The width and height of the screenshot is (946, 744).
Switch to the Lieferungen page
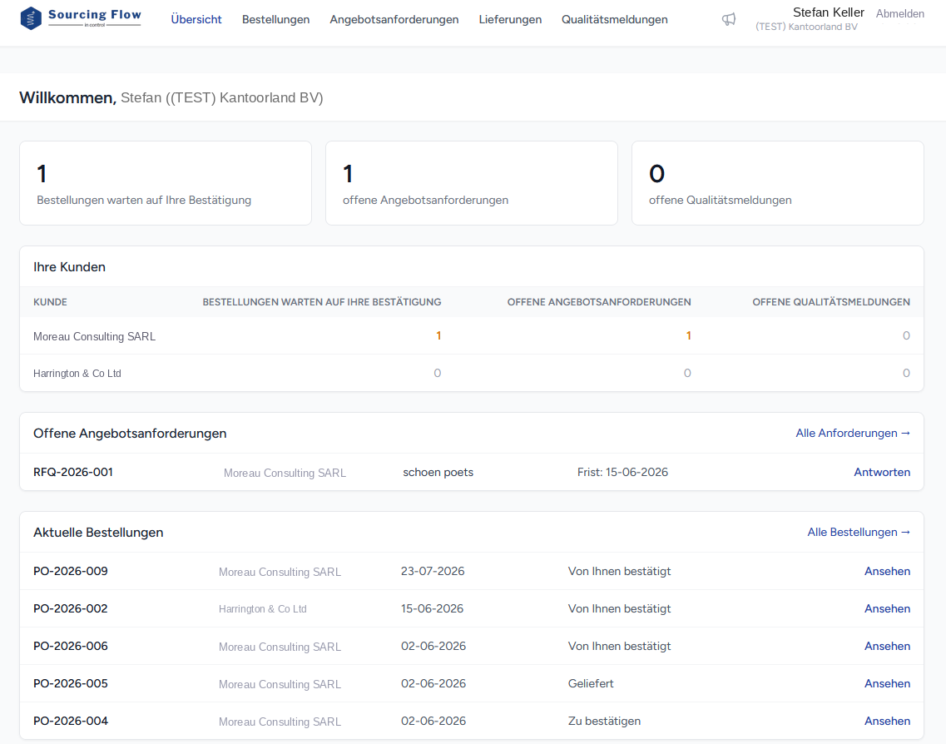point(510,19)
